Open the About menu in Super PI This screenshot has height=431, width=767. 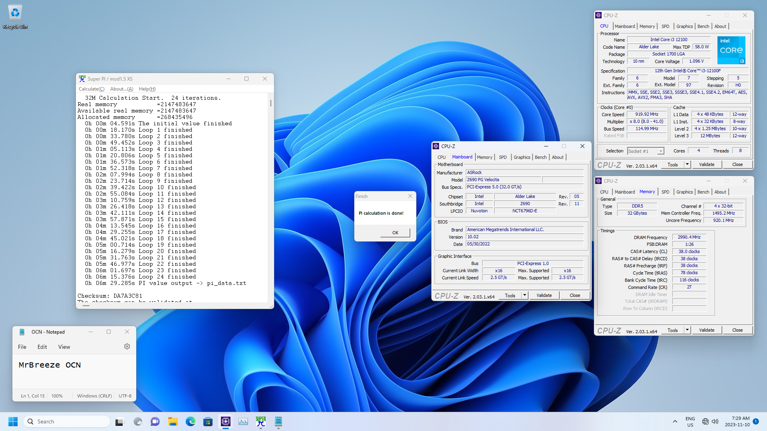click(x=121, y=89)
